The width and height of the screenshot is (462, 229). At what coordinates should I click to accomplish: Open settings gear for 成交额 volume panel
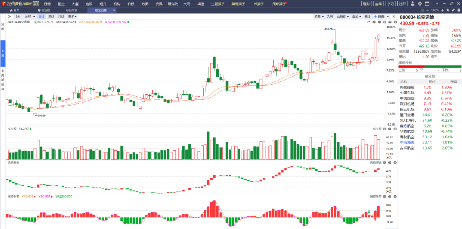coord(384,129)
